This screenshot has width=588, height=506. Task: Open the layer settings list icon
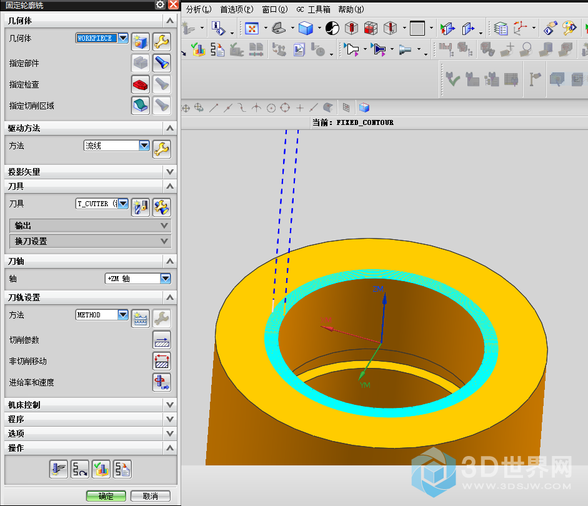pos(501,28)
